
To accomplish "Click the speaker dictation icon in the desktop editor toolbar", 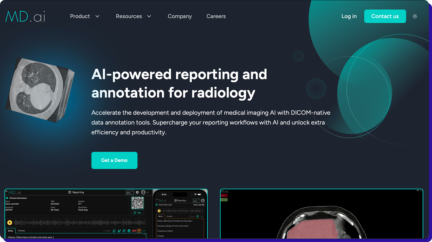I will [119, 231].
